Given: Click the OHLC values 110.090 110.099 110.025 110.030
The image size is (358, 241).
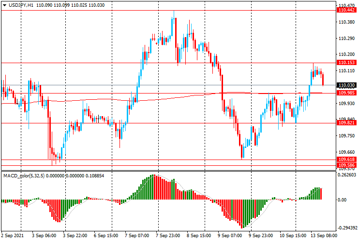Looking at the screenshot, I should pyautogui.click(x=70, y=5).
